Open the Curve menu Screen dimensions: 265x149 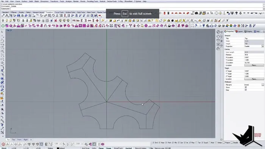17,1
